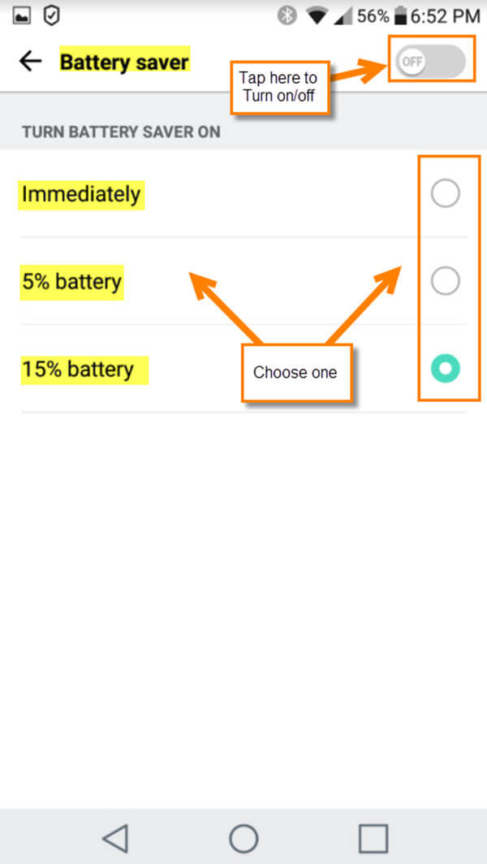Tap the square Recents navigation button
The image size is (487, 864).
click(x=373, y=836)
